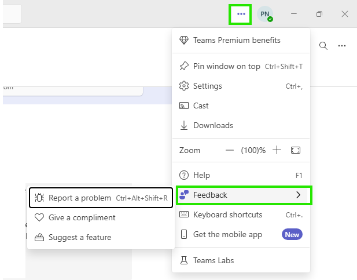357x280 pixels.
Task: Open Help from the menu
Action: pyautogui.click(x=241, y=175)
